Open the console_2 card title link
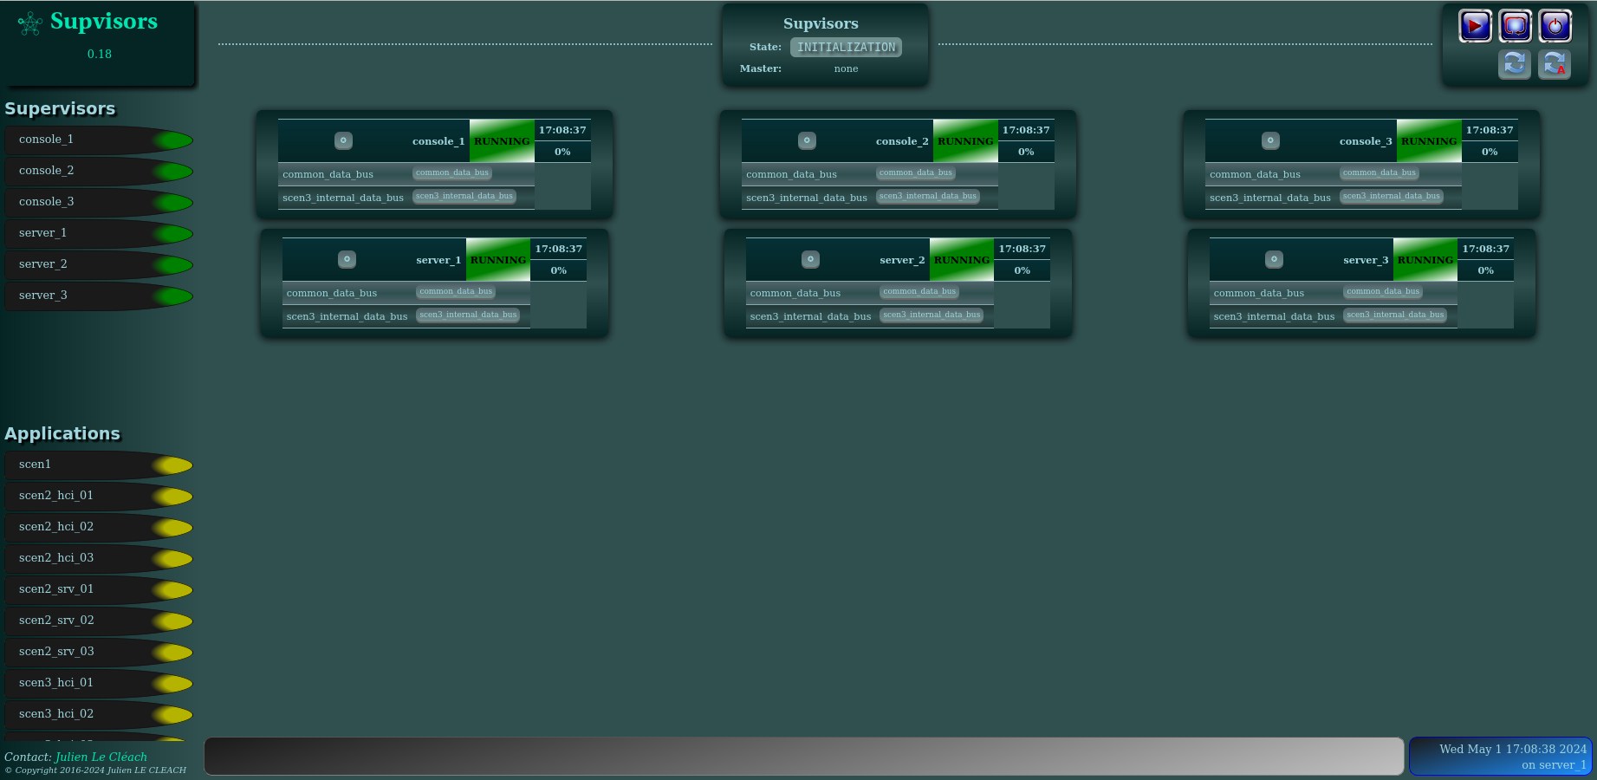Screen dimensions: 1597x780 click(902, 141)
